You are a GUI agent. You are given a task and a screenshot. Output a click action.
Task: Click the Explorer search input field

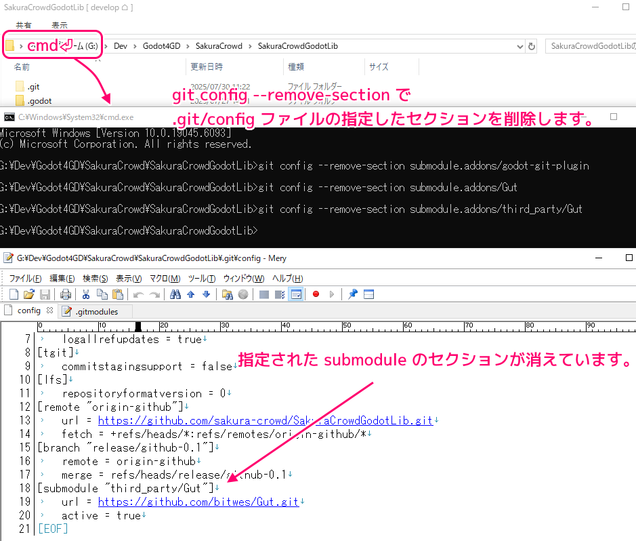point(589,46)
